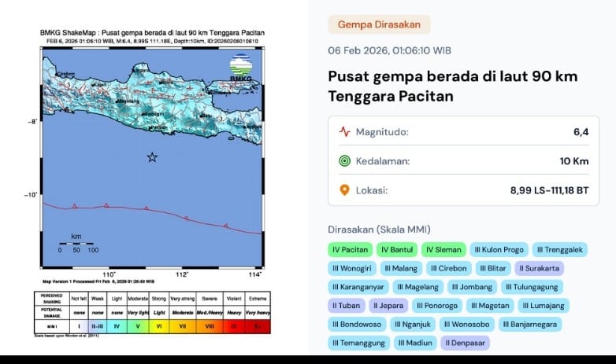
Task: Select the III Kulon Progo tag
Action: (499, 250)
